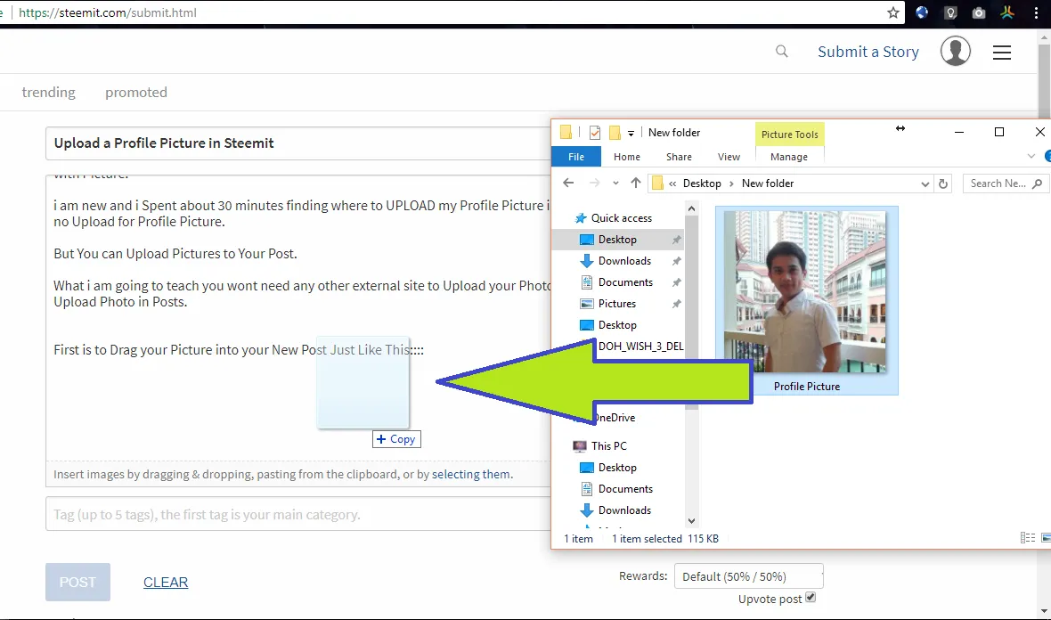Select Pictures in navigation pane
This screenshot has height=620, width=1051.
[617, 304]
